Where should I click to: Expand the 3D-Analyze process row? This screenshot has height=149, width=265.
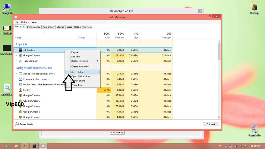click(x=16, y=50)
